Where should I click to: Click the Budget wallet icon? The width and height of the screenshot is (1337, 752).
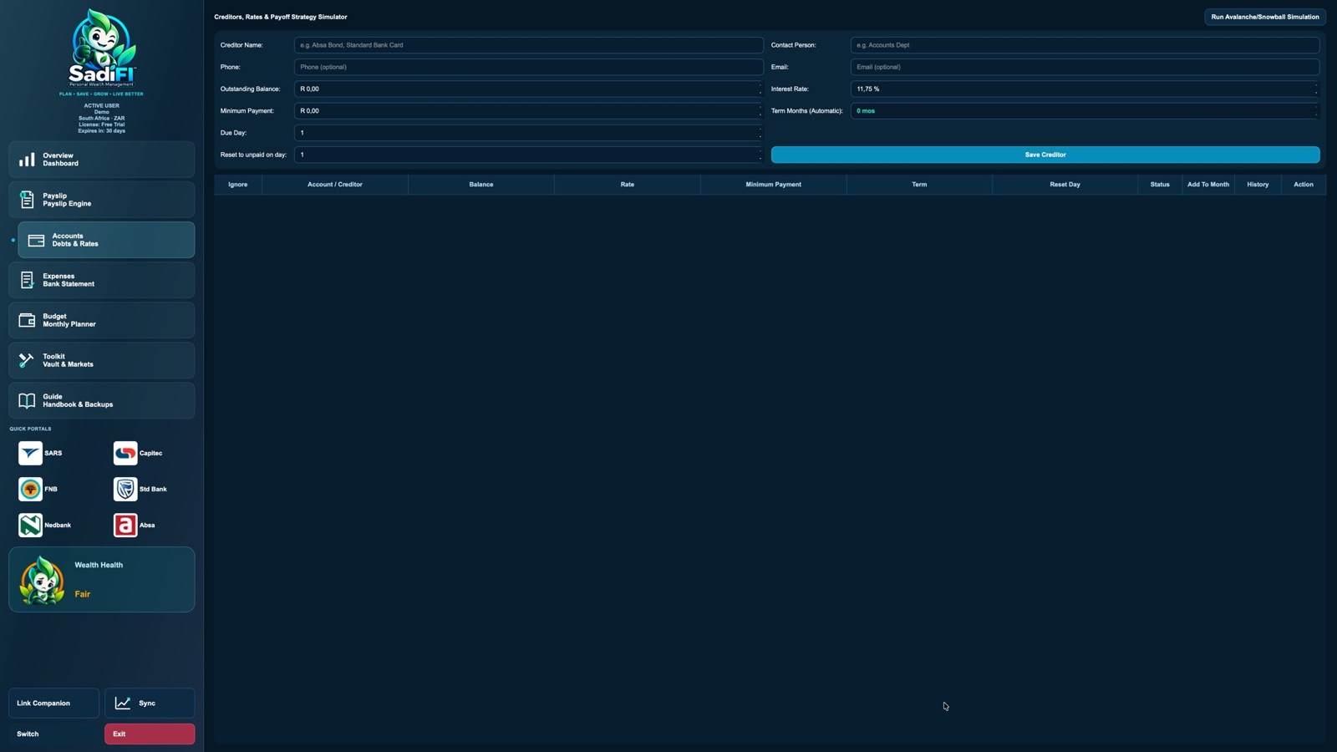[x=27, y=320]
